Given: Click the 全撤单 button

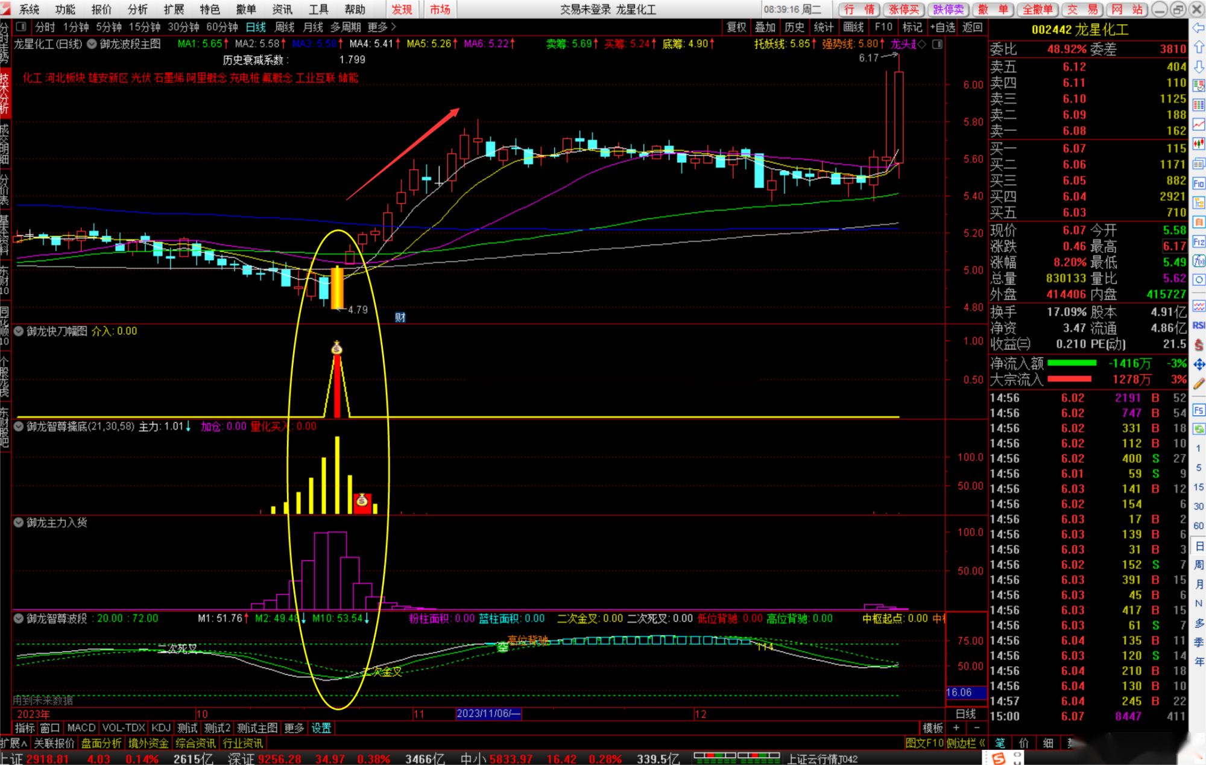Looking at the screenshot, I should (1038, 9).
